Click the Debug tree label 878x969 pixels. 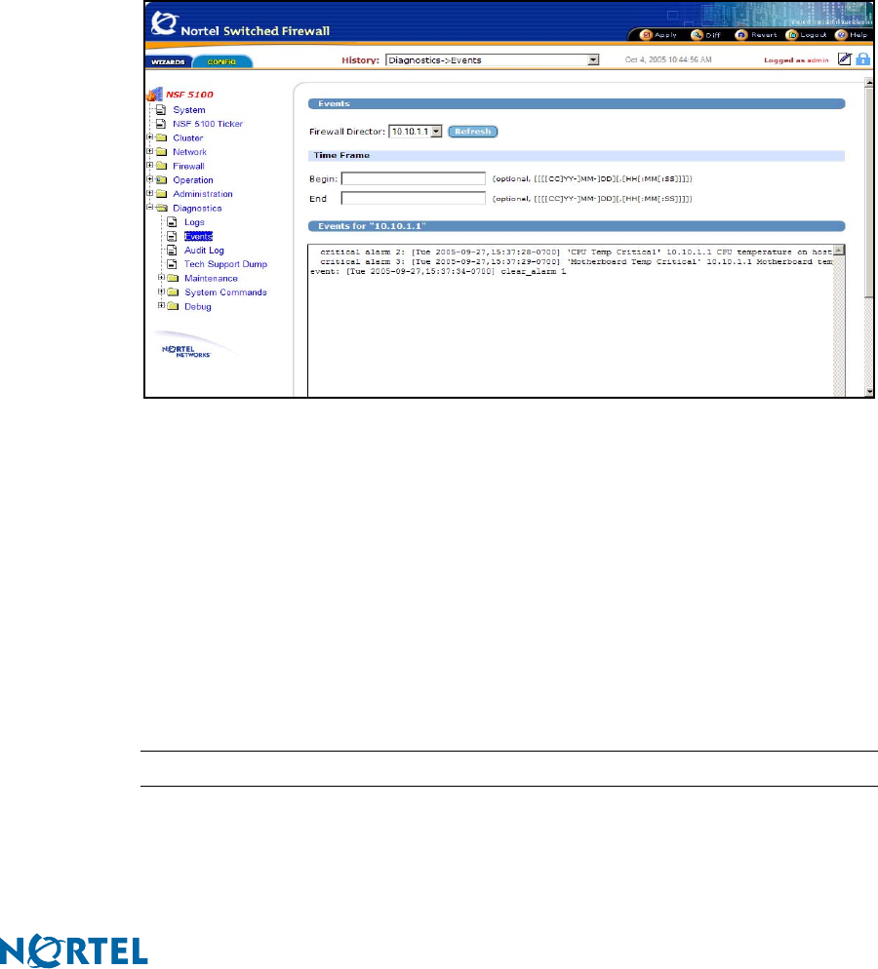(x=198, y=306)
